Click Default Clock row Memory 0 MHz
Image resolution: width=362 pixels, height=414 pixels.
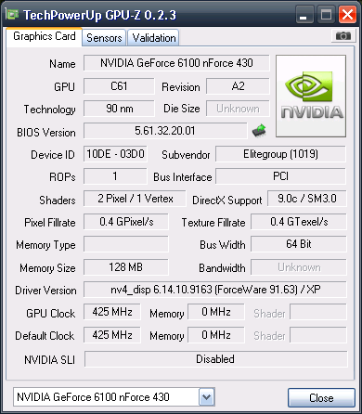coord(216,335)
